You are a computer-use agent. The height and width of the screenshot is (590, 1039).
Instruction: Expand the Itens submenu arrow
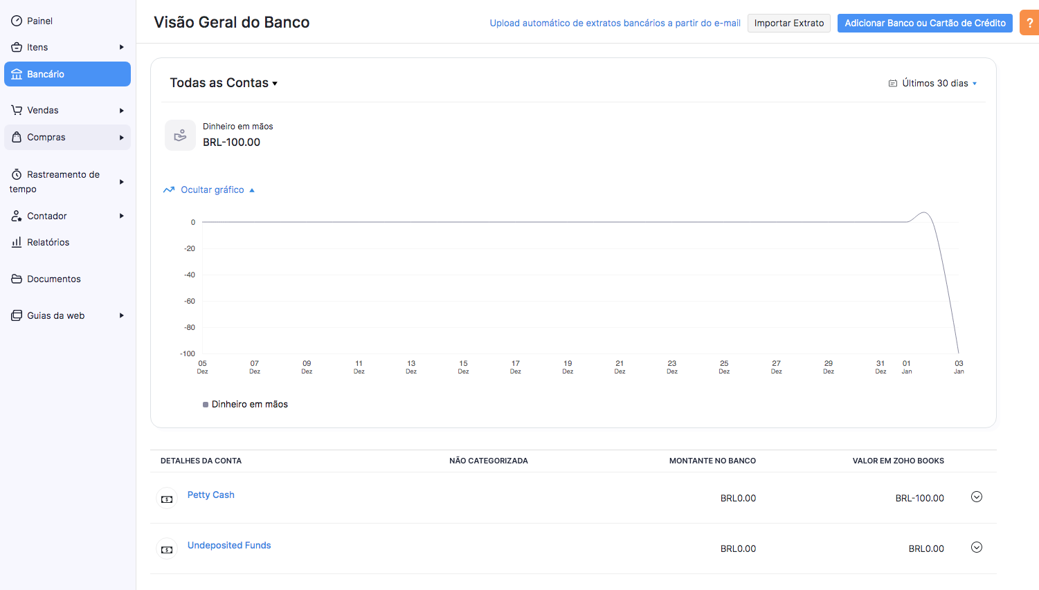coord(121,47)
